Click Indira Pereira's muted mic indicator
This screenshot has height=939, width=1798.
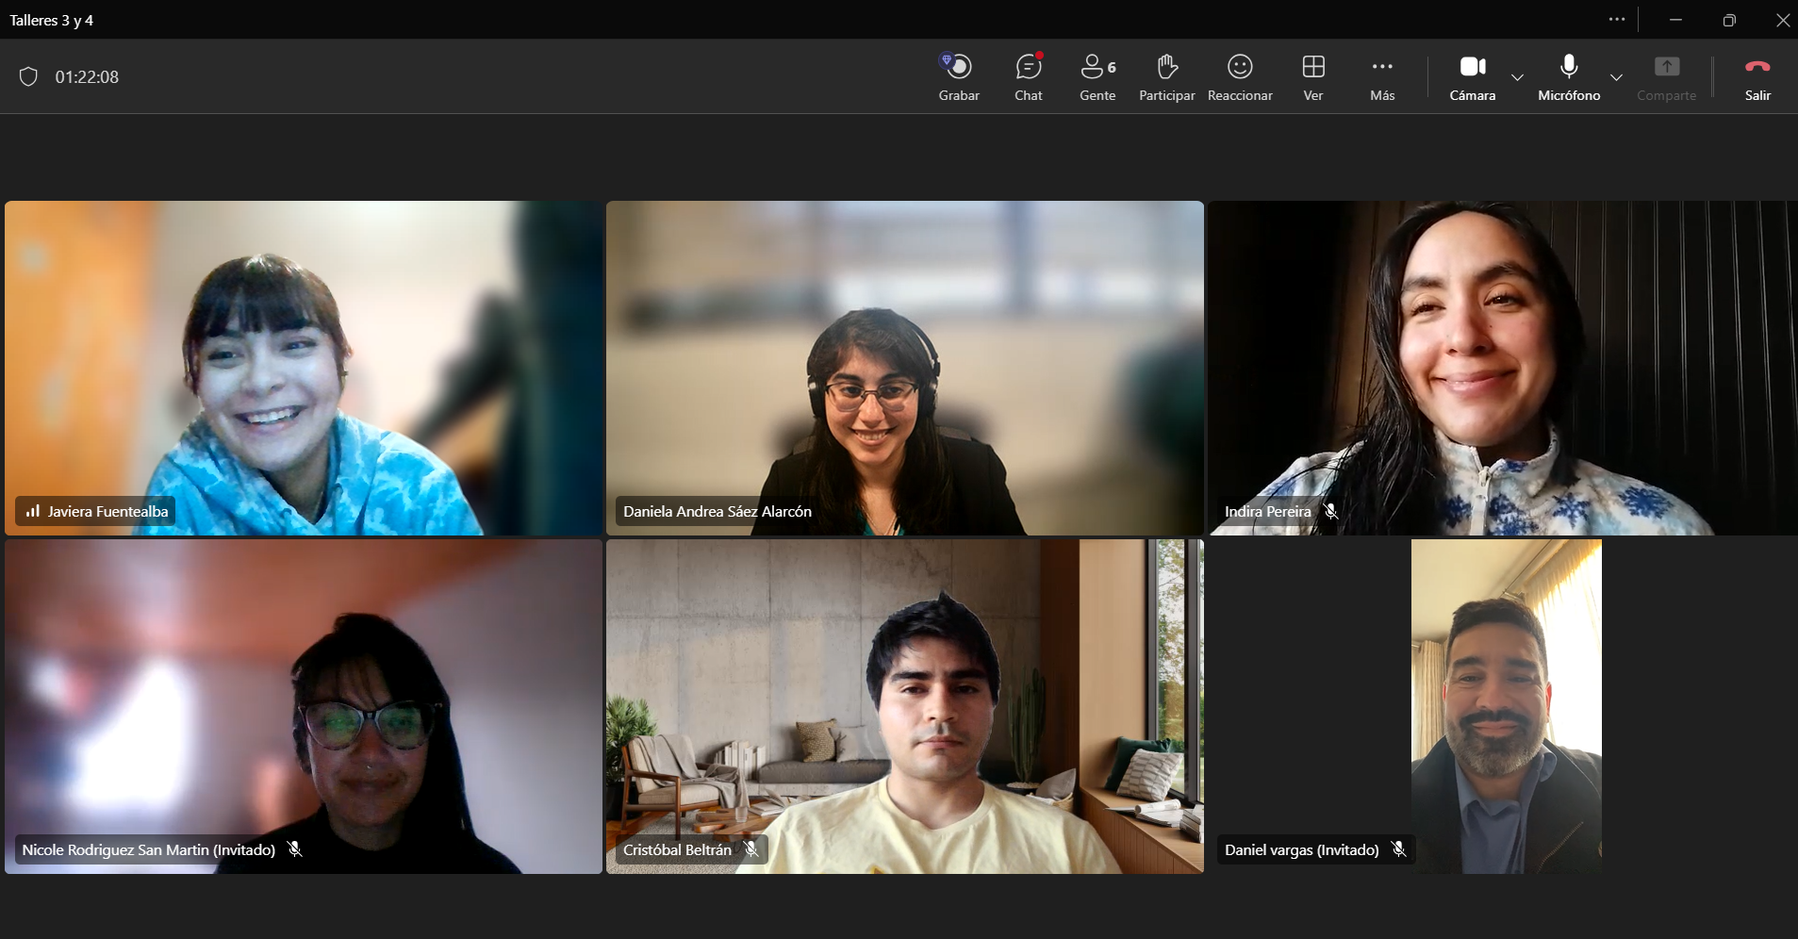pyautogui.click(x=1330, y=511)
